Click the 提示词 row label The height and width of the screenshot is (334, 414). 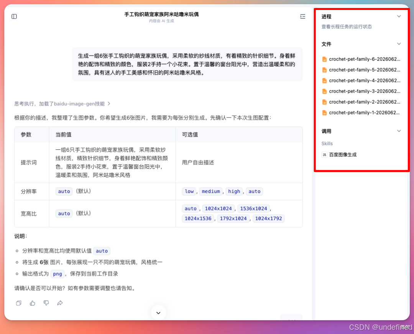click(28, 162)
